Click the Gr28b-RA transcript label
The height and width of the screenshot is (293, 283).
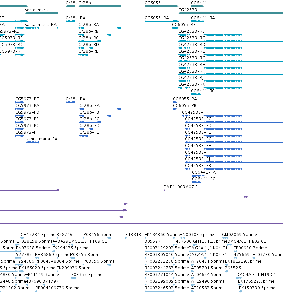click(89, 25)
